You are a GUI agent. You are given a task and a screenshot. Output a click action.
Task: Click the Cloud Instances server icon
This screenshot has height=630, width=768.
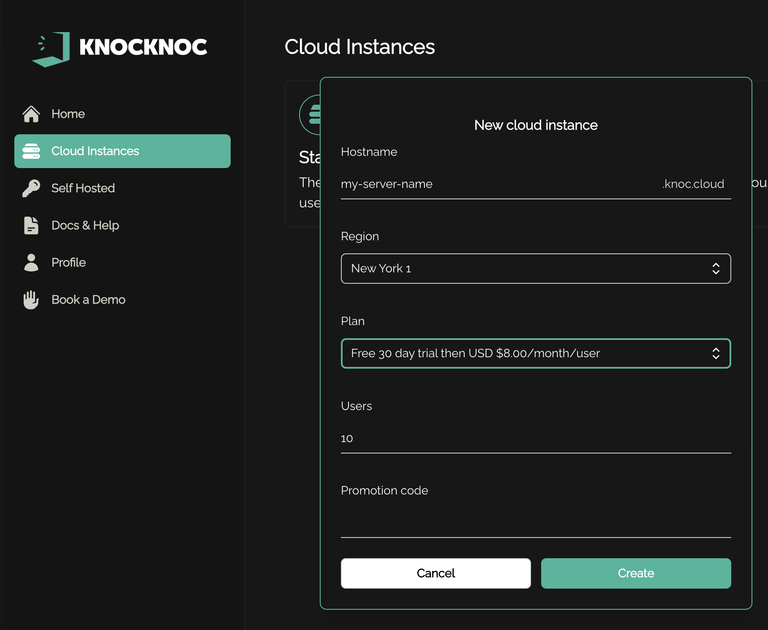point(31,151)
